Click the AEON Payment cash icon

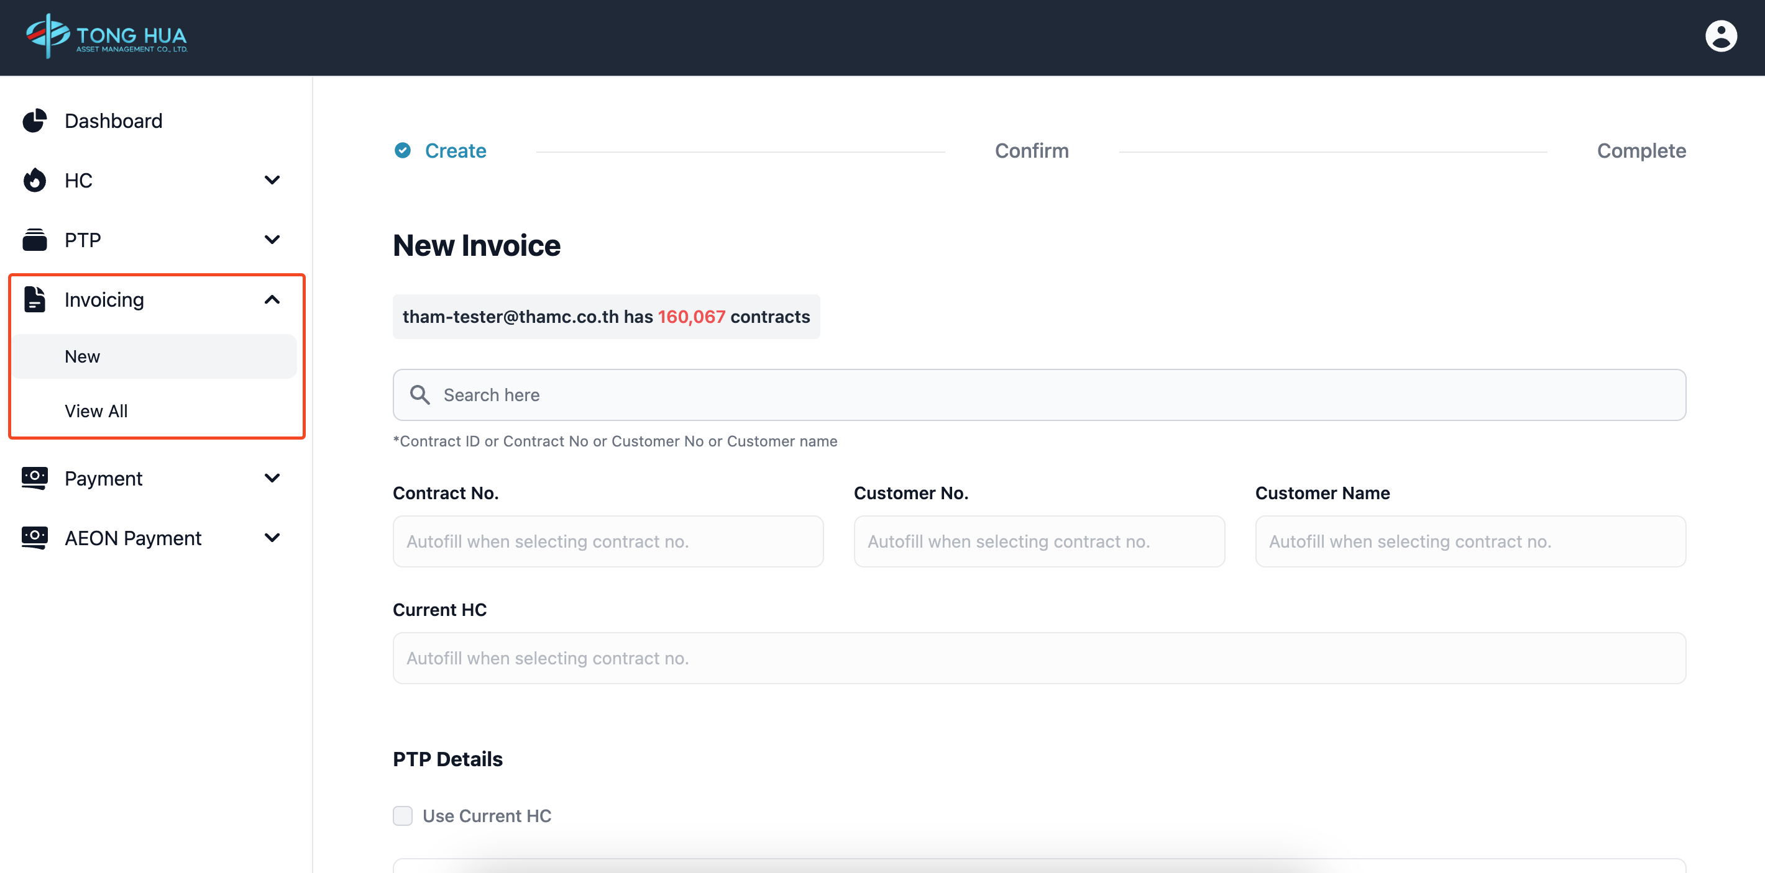coord(34,538)
